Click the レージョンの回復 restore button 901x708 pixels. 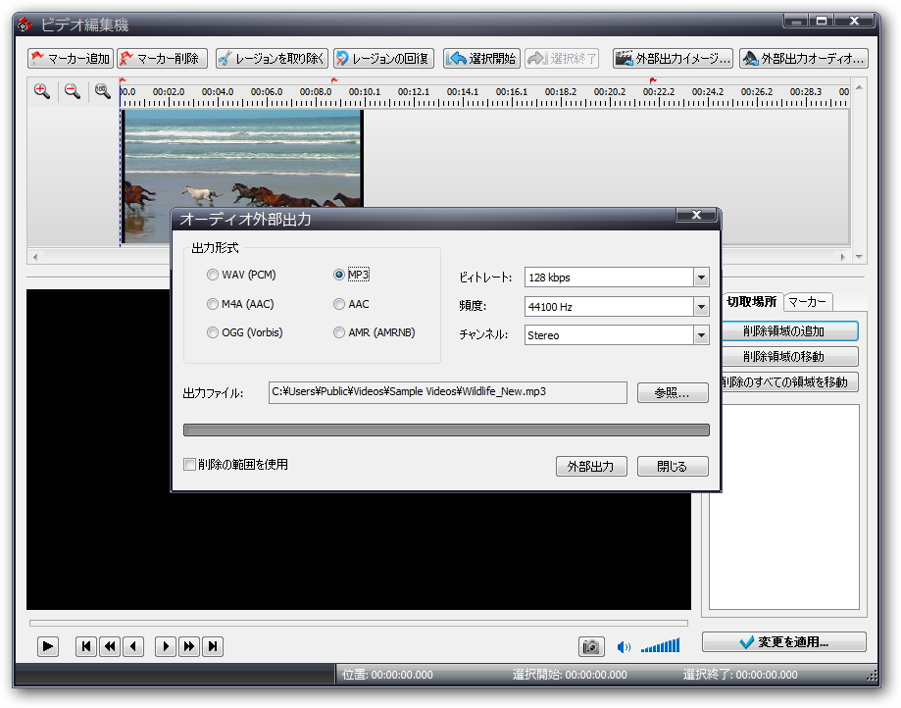point(383,58)
